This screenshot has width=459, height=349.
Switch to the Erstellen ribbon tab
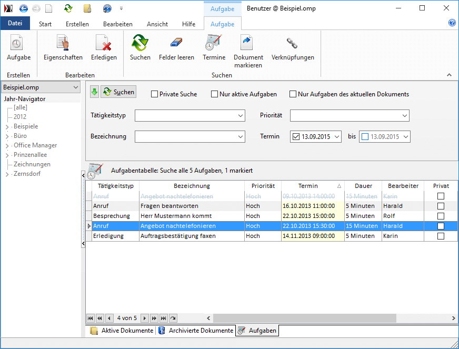pos(77,24)
